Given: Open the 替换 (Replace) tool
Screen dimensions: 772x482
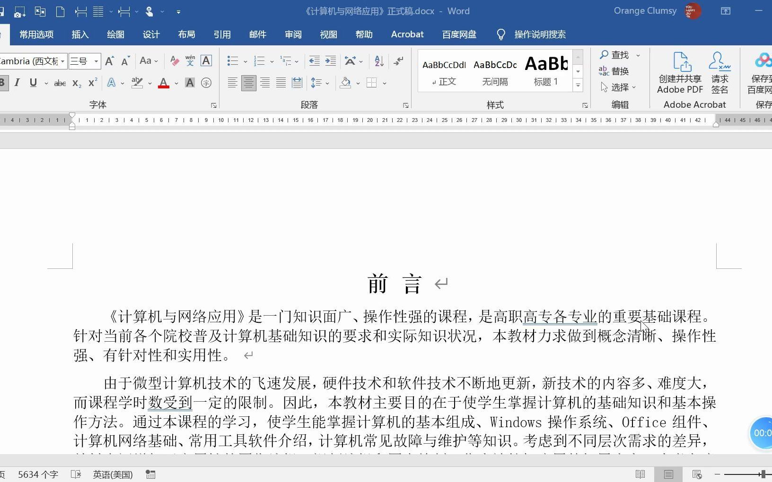Looking at the screenshot, I should [620, 71].
